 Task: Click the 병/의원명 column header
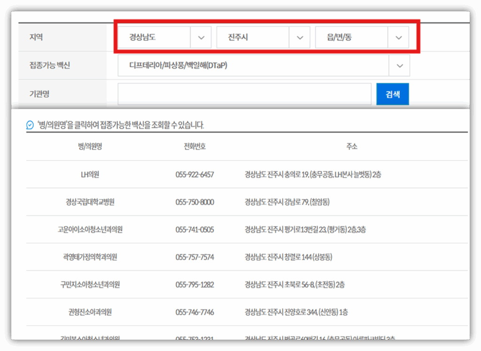click(90, 146)
